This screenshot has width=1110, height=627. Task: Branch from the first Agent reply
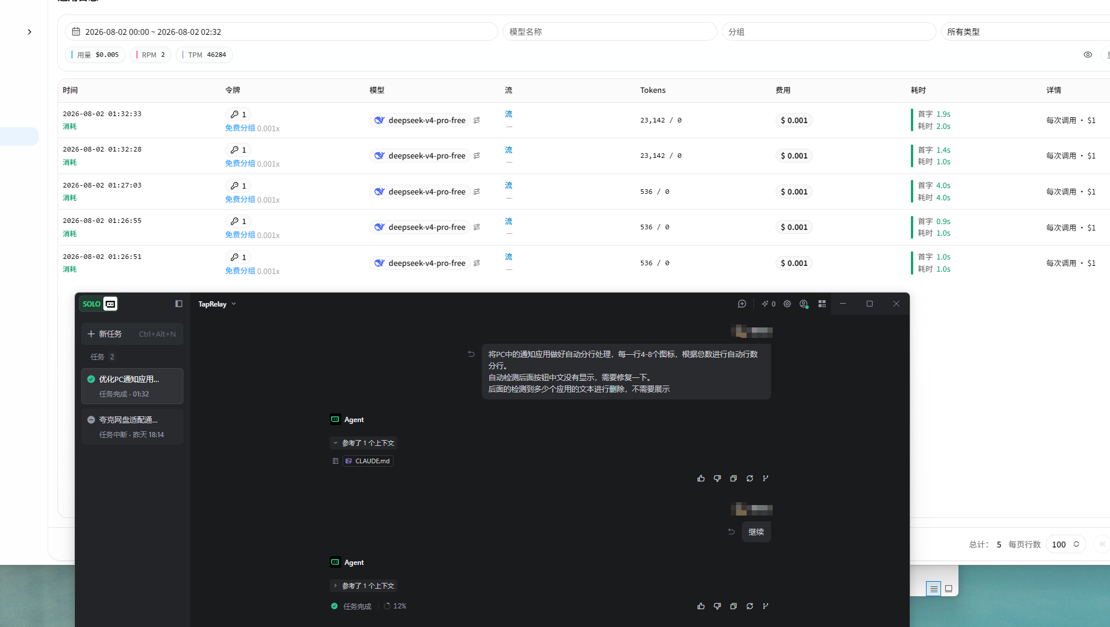tap(766, 478)
